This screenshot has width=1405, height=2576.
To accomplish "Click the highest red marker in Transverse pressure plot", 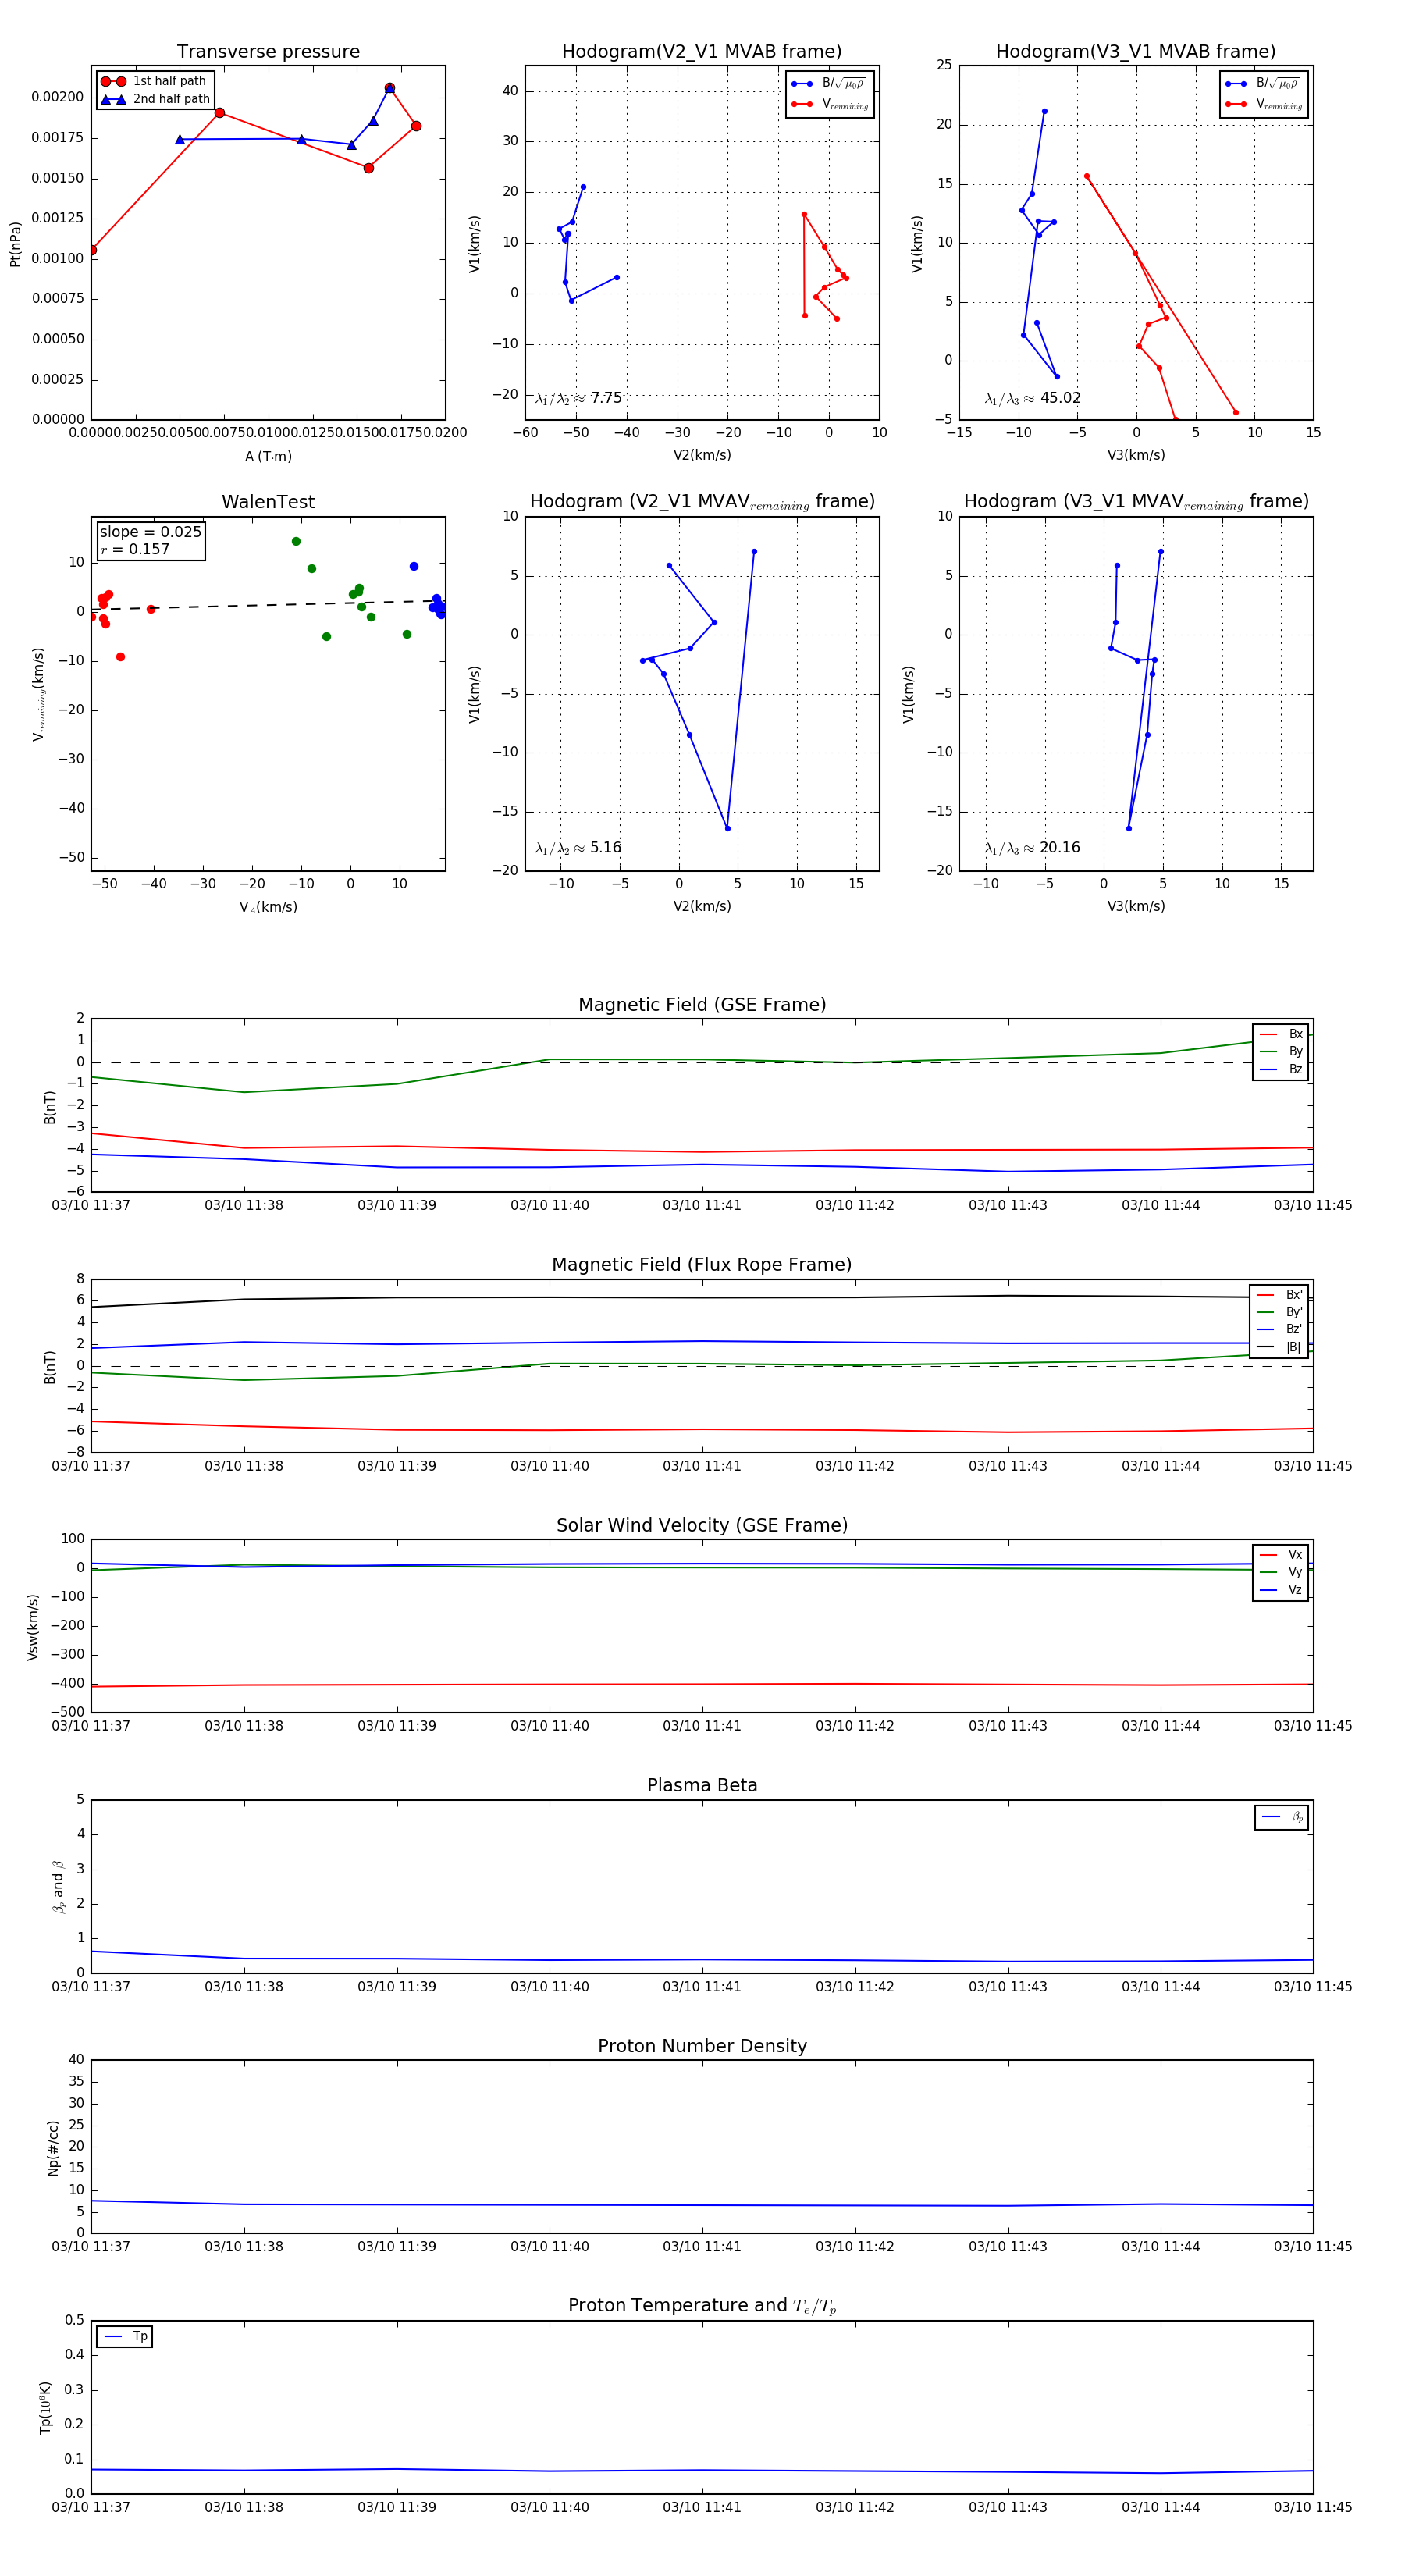I will tap(390, 88).
